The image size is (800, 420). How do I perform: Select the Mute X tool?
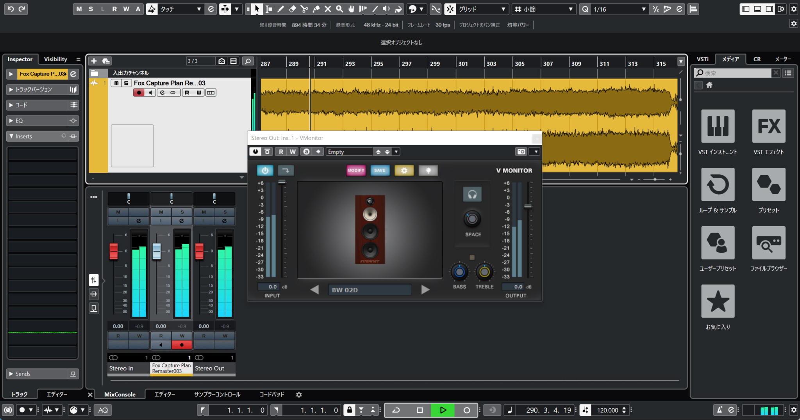[x=328, y=9]
